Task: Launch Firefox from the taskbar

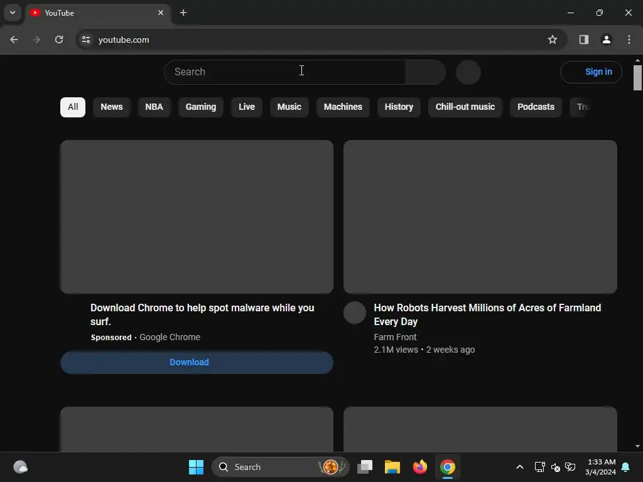Action: coord(419,467)
